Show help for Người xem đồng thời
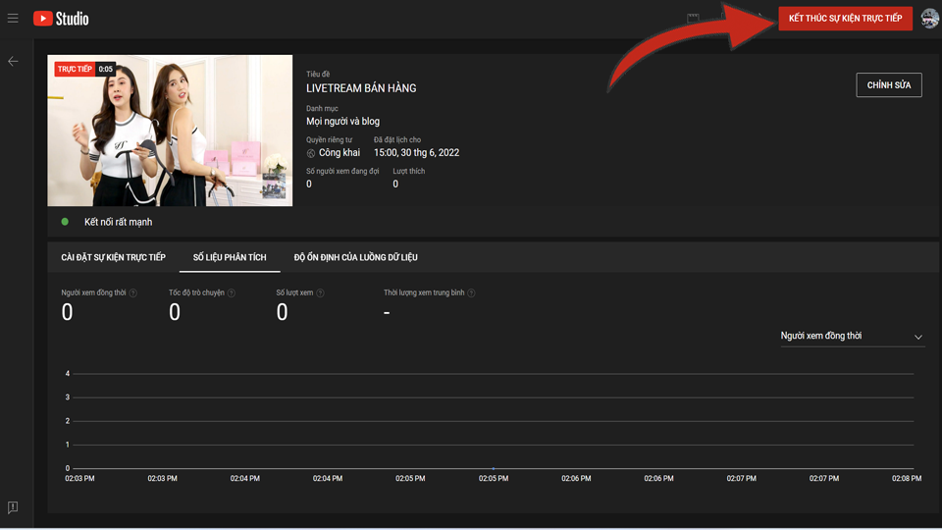The width and height of the screenshot is (942, 530). click(133, 293)
